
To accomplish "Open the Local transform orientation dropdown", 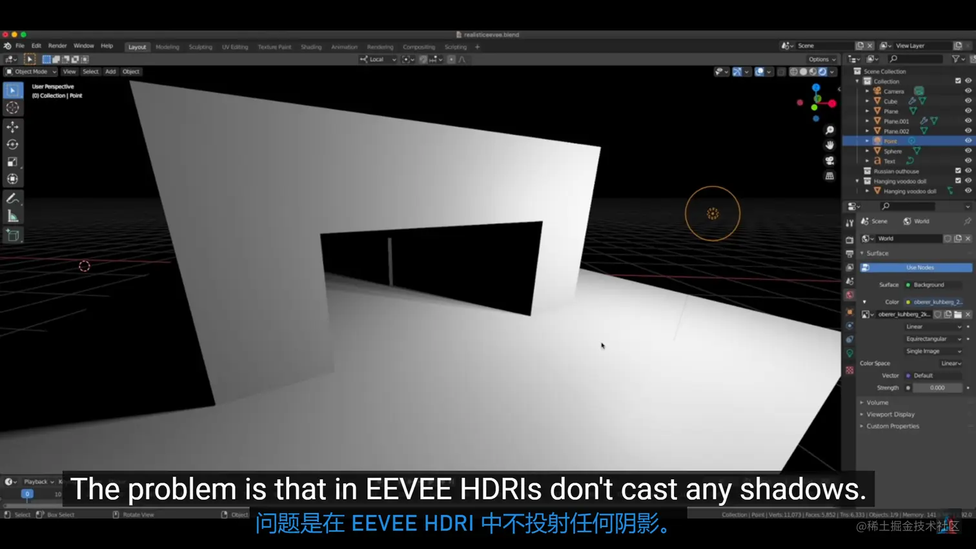I will coord(378,59).
